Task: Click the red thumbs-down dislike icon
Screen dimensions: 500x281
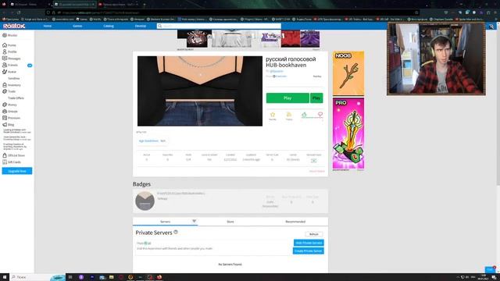Action: [x=320, y=115]
